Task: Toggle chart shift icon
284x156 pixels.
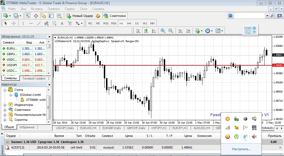Action: [188, 31]
